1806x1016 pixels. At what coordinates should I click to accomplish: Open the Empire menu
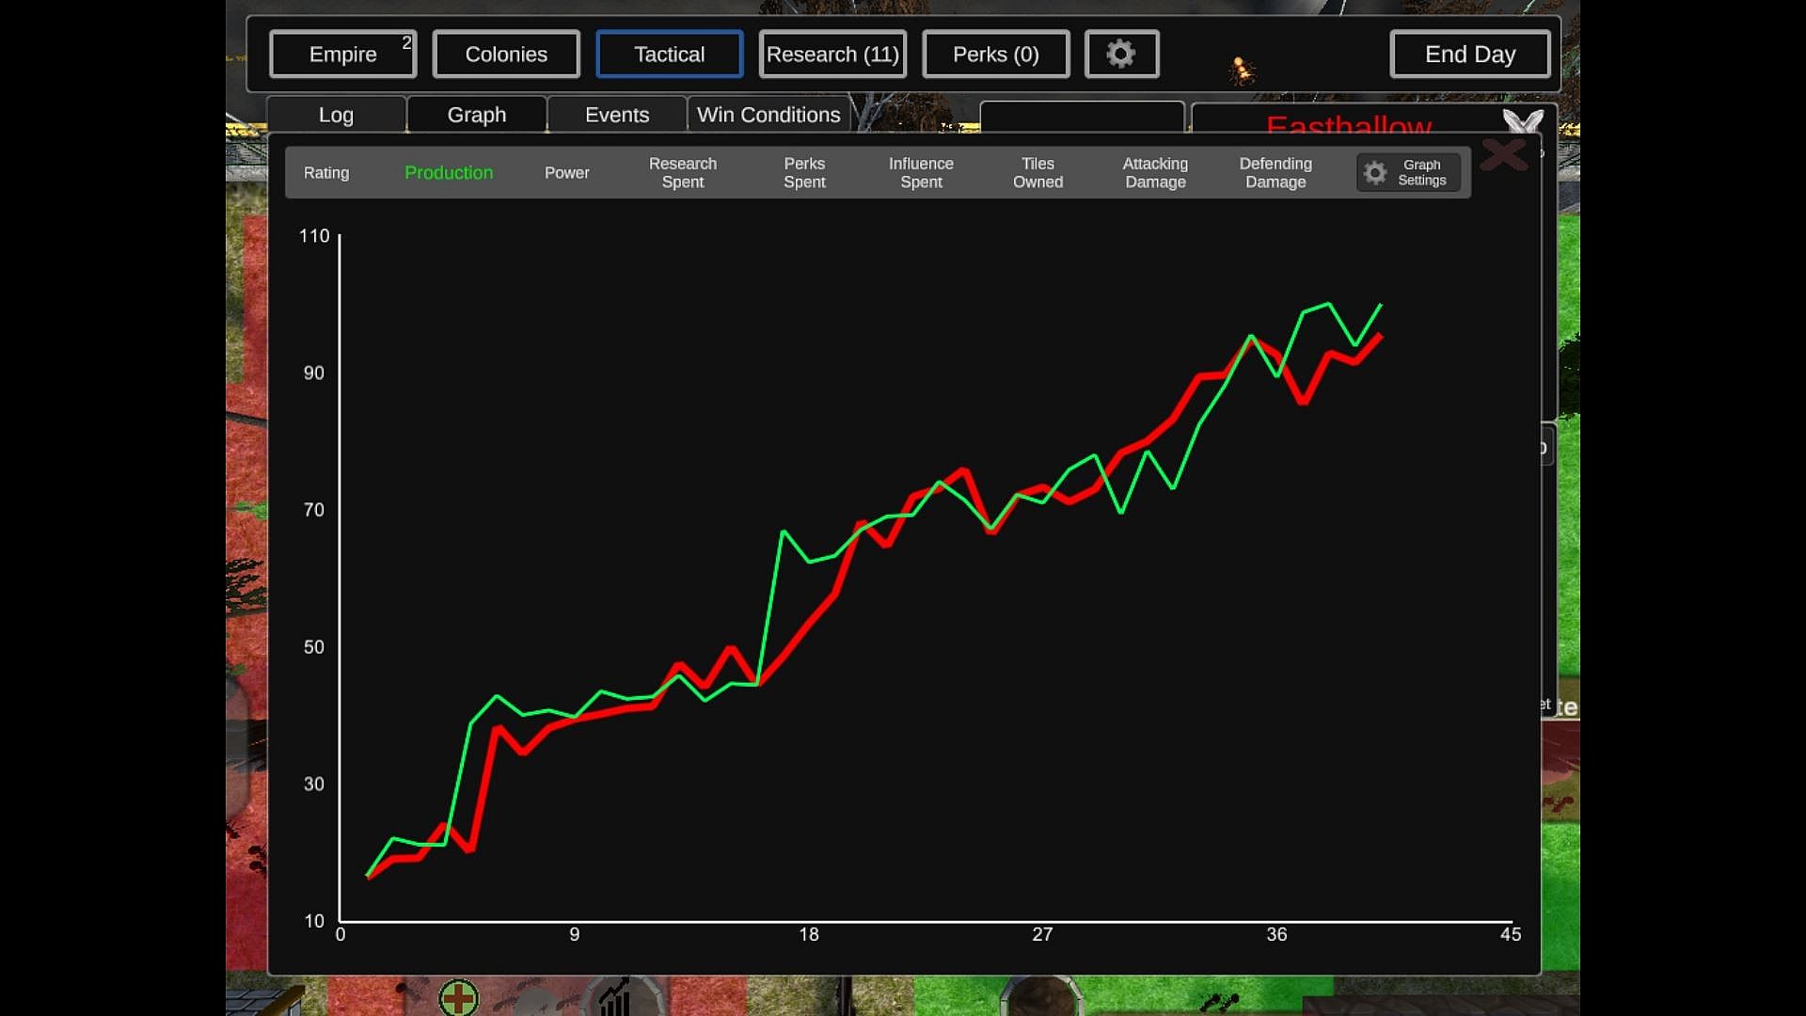(342, 55)
